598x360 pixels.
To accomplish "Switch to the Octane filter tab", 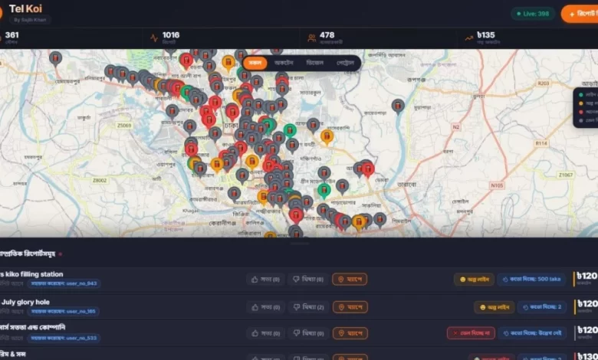I will click(284, 63).
